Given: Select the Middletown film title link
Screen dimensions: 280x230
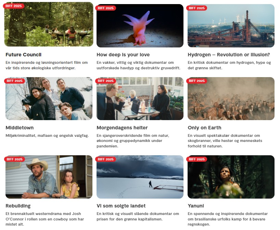Looking at the screenshot, I should (x=20, y=128).
